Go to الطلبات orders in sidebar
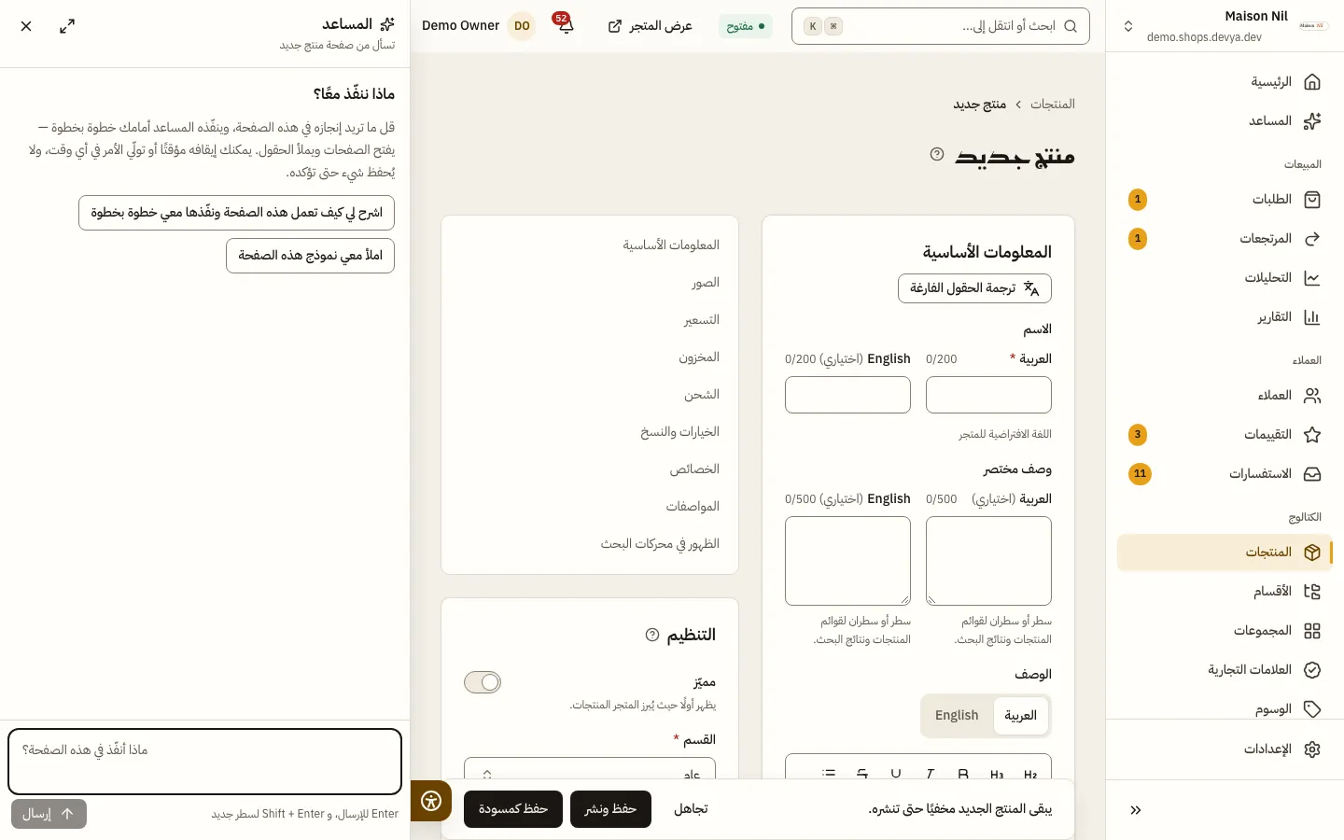This screenshot has width=1344, height=840. (1225, 200)
